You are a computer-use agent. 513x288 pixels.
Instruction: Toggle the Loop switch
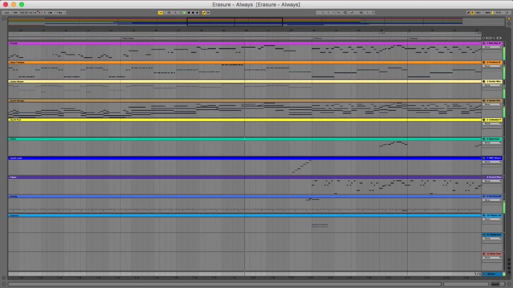345,12
